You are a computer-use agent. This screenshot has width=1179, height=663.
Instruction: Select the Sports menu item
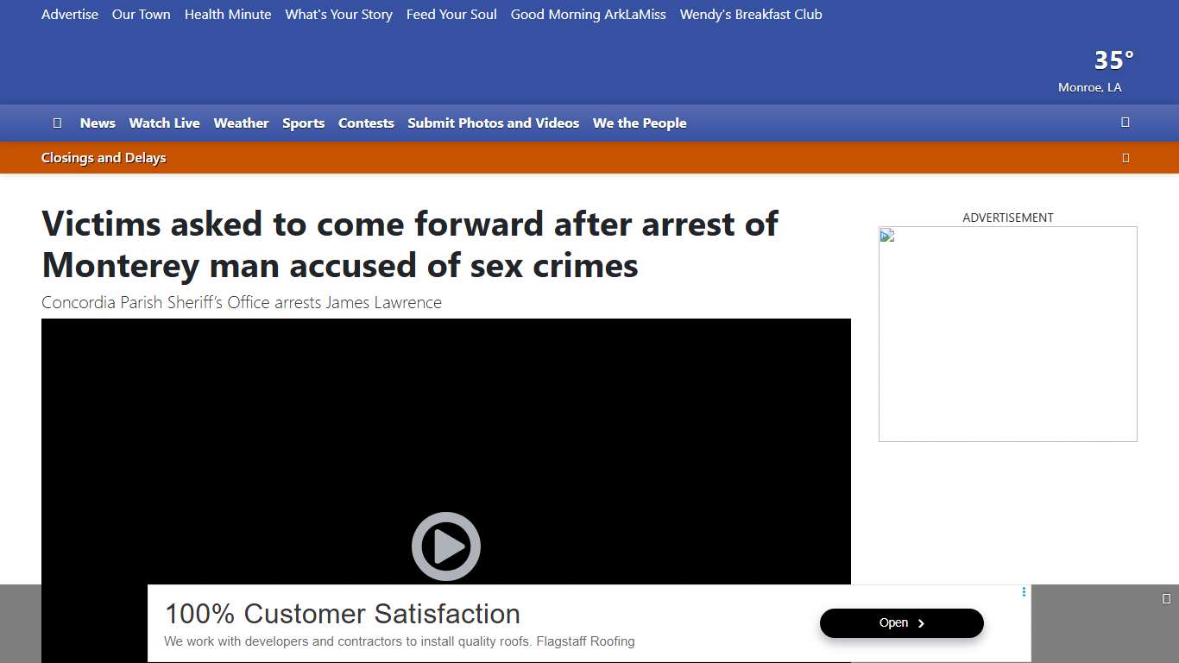click(x=304, y=123)
